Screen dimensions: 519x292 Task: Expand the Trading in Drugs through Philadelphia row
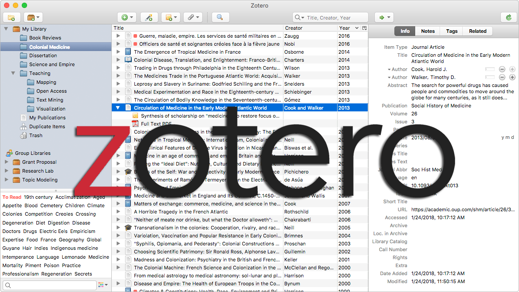(118, 67)
